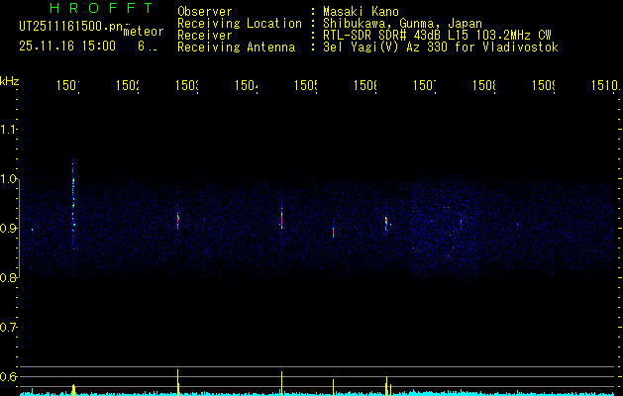Click the meteor echo between 1504 and 1505
Viewport: 623px width, 396px height.
(281, 220)
